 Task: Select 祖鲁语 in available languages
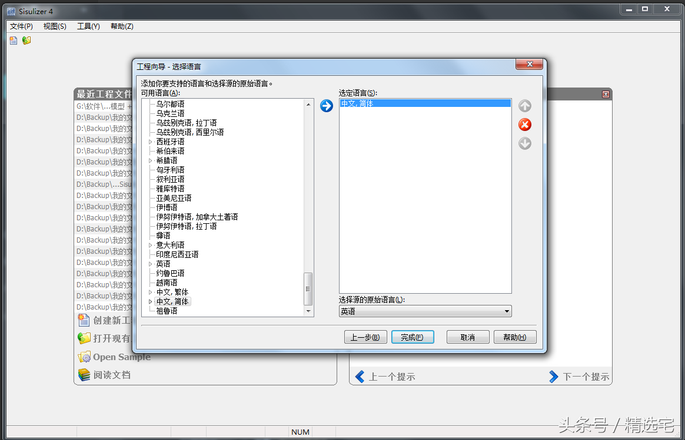(x=167, y=311)
